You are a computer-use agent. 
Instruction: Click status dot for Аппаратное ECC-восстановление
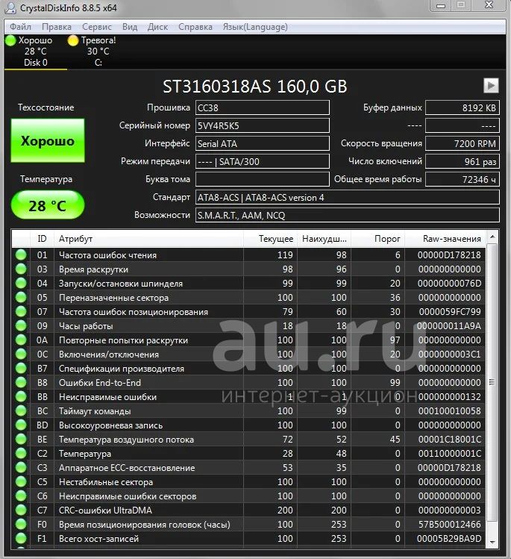21,467
